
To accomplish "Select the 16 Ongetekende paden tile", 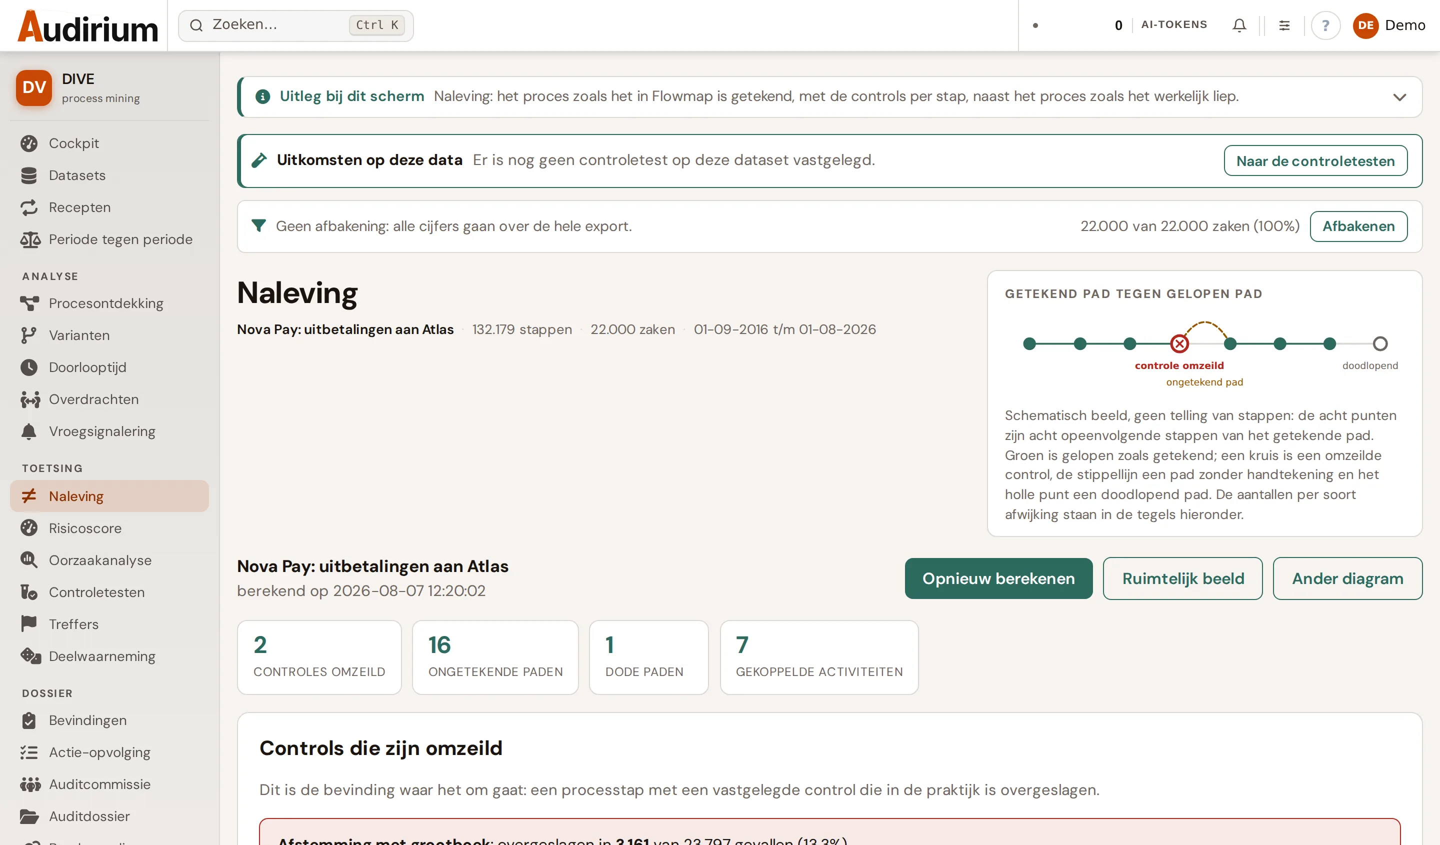I will click(495, 657).
